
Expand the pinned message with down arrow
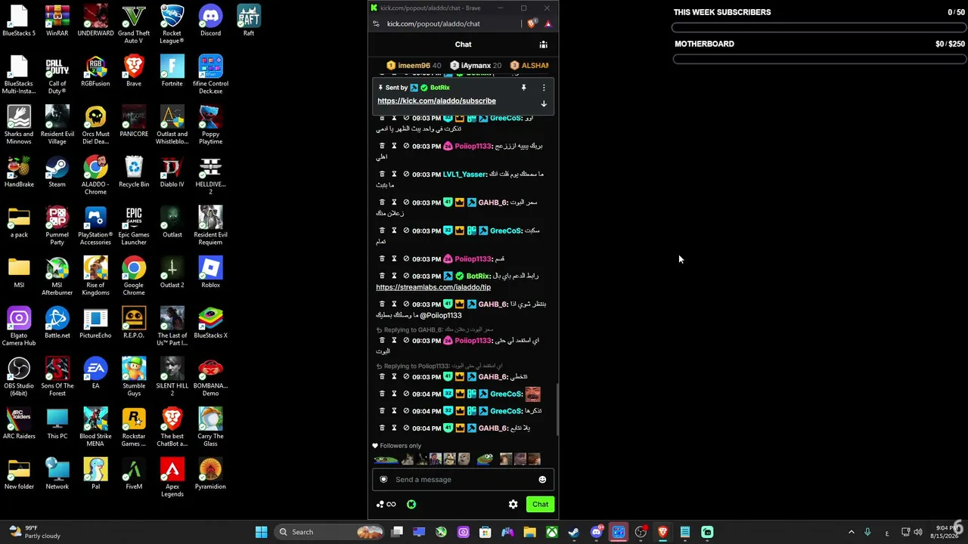point(543,104)
